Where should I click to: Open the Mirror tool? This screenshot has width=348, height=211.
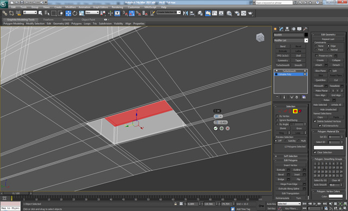point(185,13)
